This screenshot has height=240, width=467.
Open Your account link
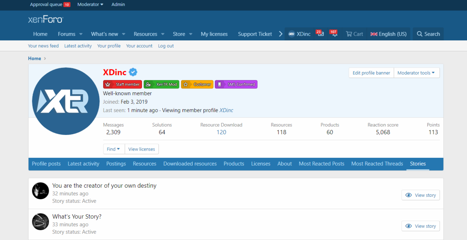point(139,46)
